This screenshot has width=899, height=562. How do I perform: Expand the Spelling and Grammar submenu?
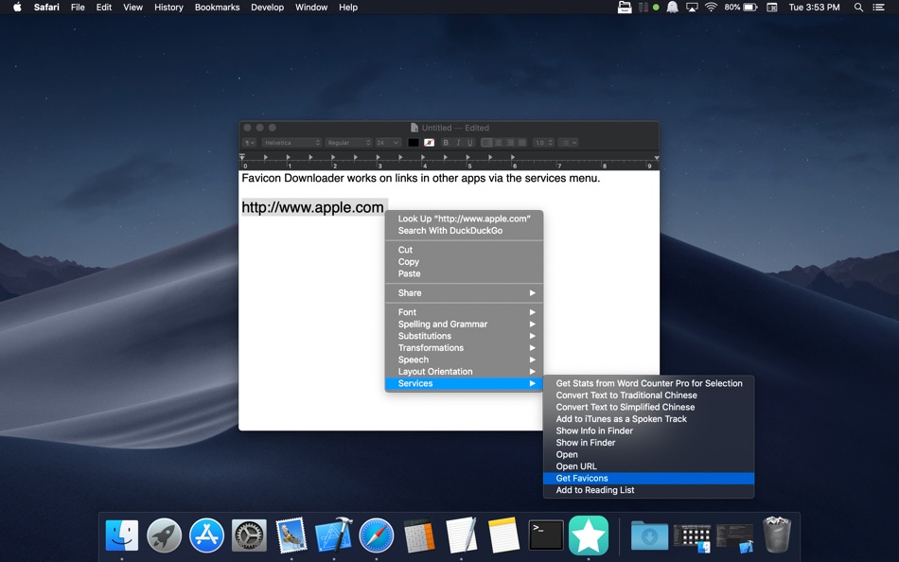click(x=464, y=324)
